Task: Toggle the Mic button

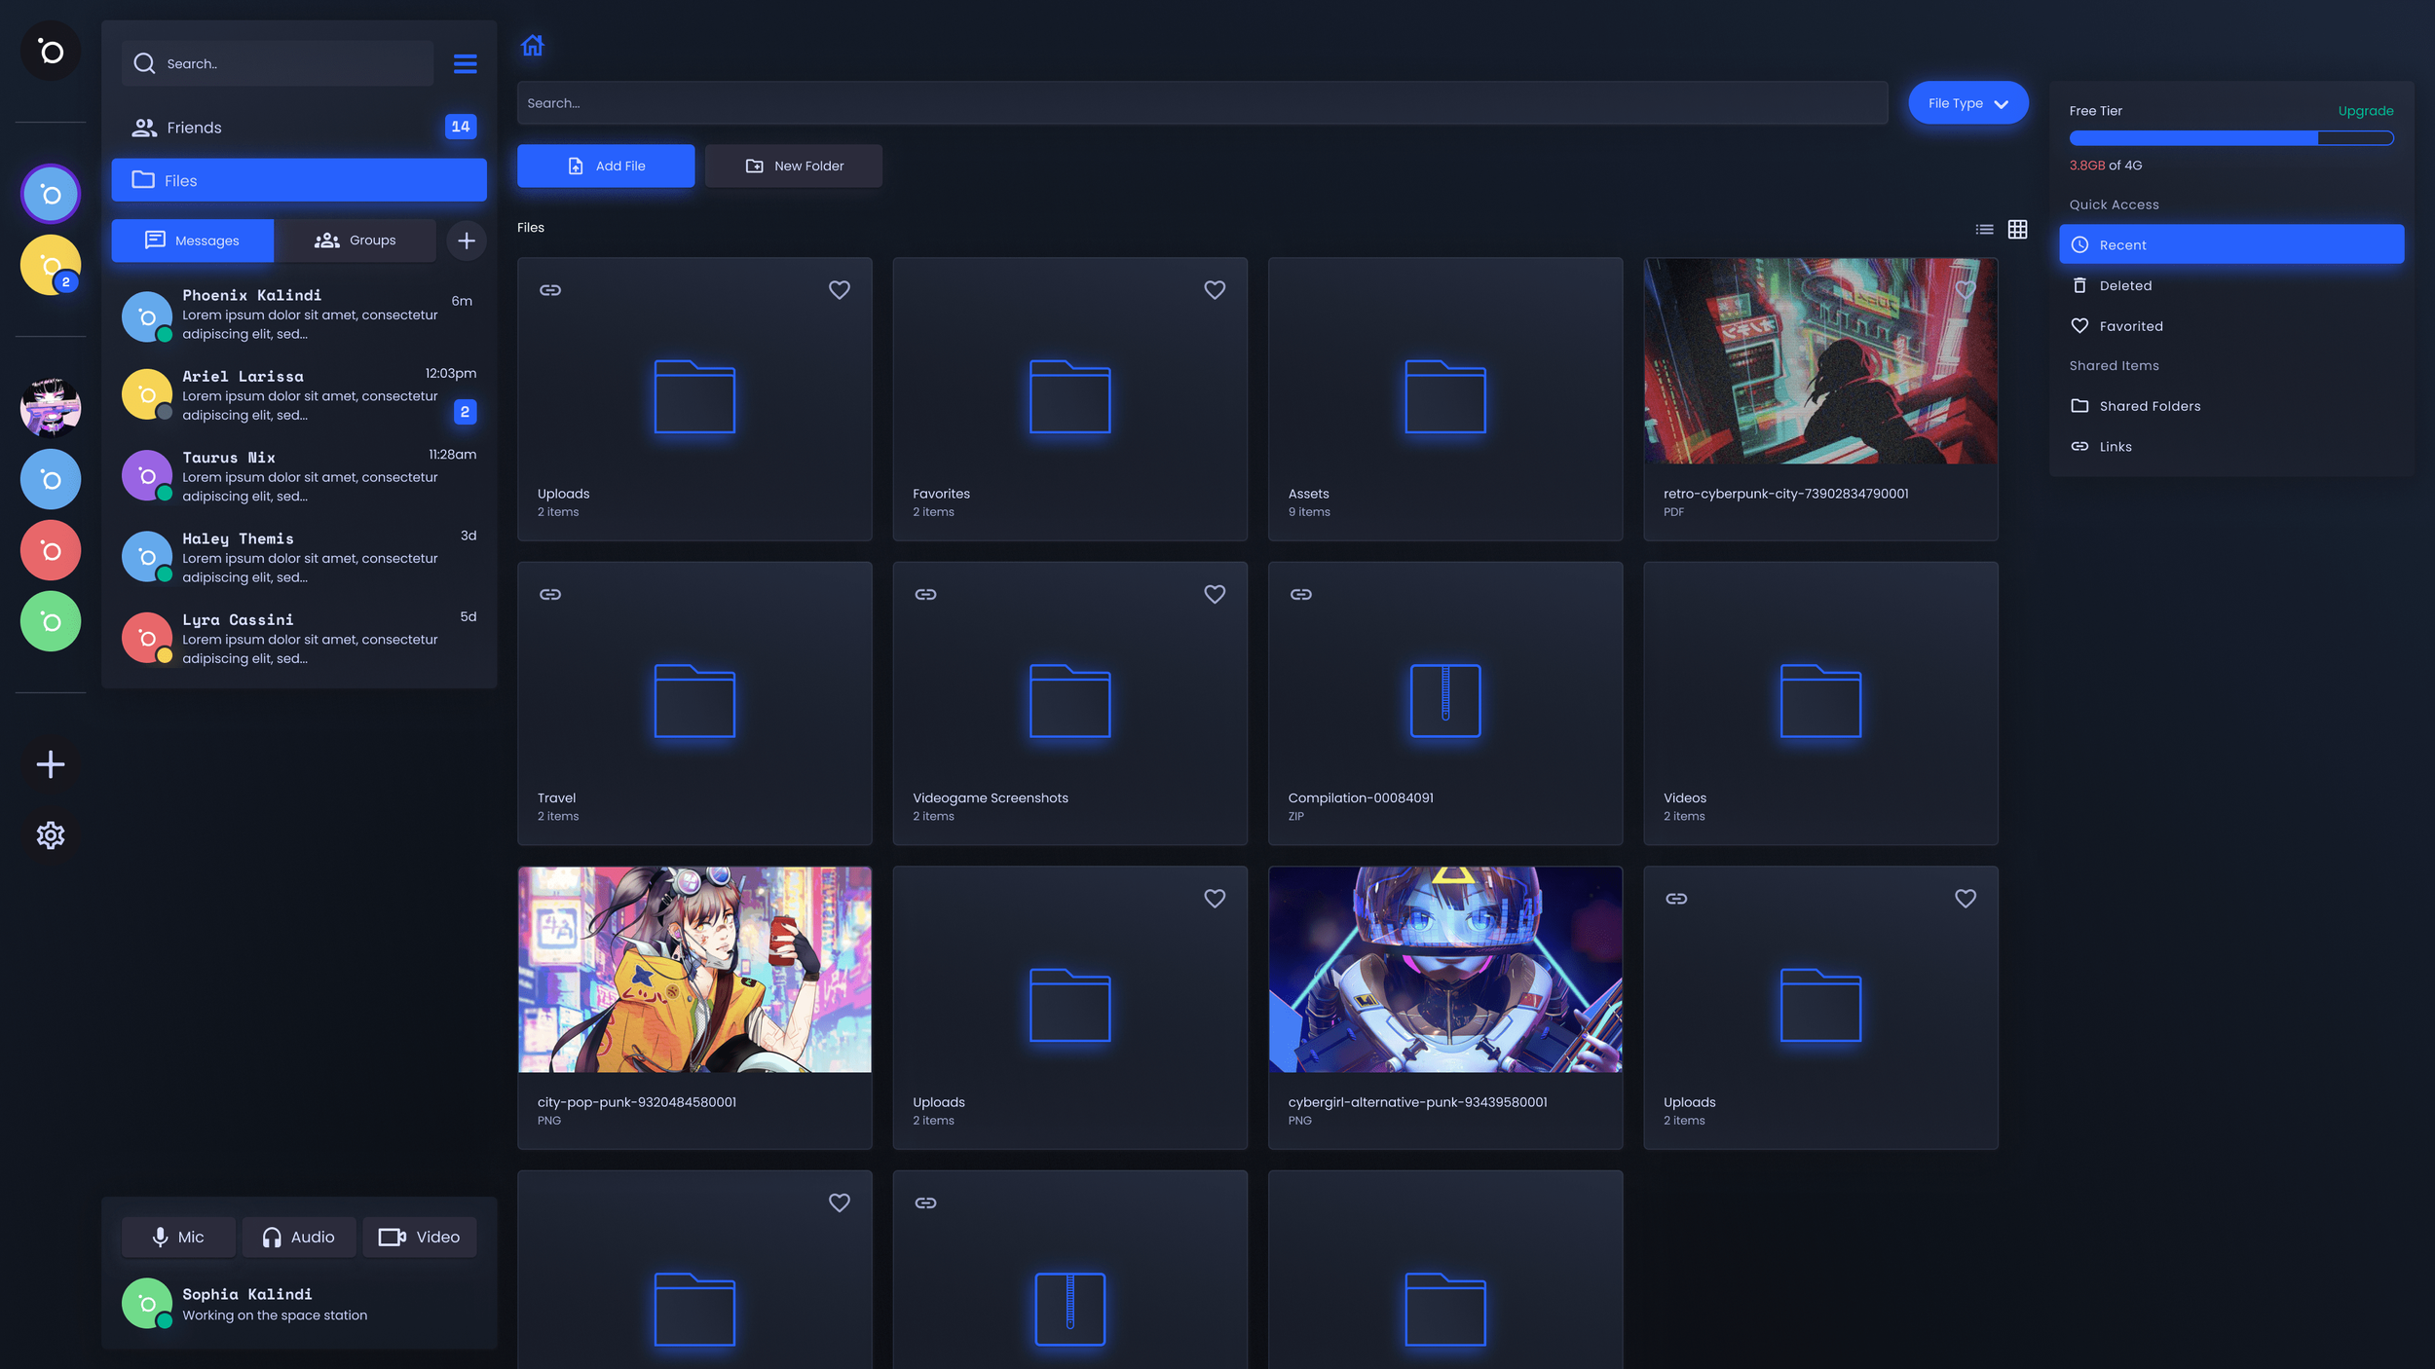Action: (178, 1237)
